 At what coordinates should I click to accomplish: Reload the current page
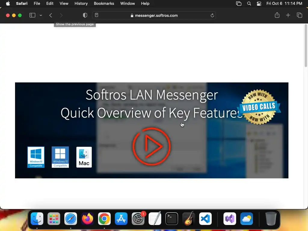(x=212, y=15)
